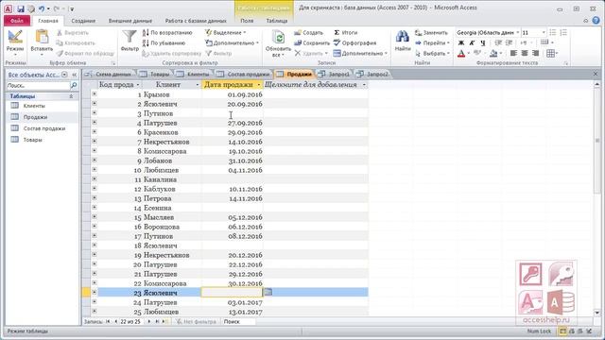The image size is (605, 340).
Task: Open the Файл menu tab
Action: point(17,21)
